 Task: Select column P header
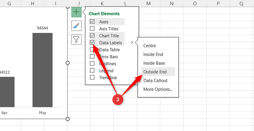(x=218, y=3)
